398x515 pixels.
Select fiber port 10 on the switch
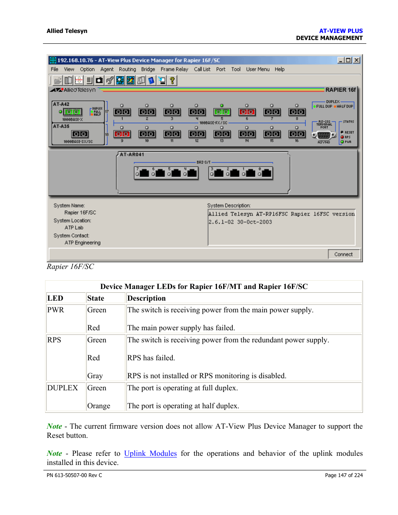147,134
